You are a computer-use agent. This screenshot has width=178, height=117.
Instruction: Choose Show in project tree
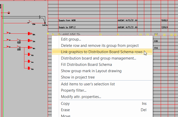coord(78,77)
